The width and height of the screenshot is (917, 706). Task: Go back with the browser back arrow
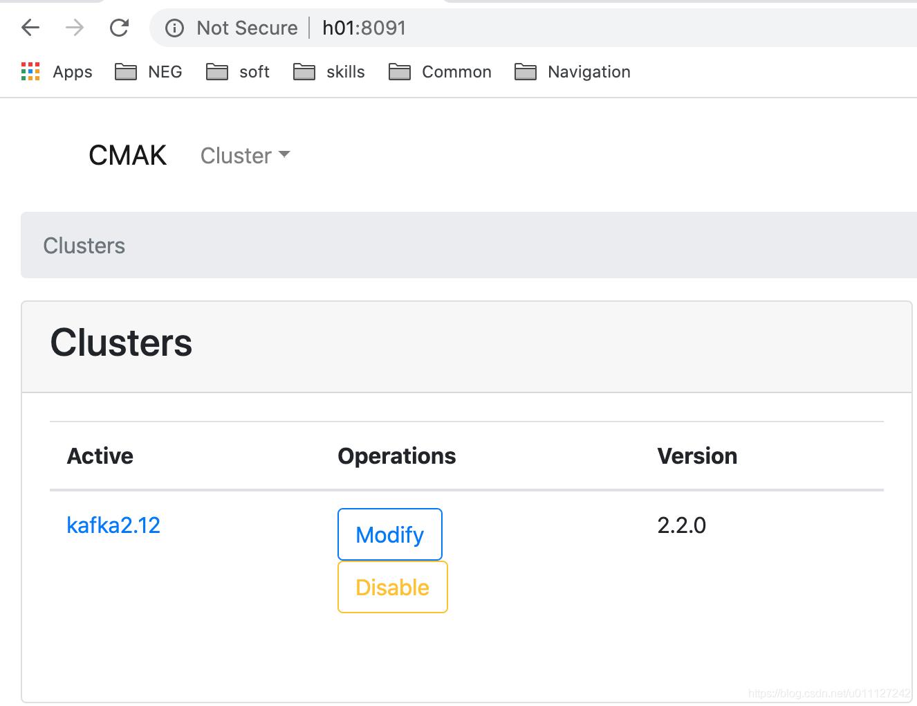pos(30,28)
